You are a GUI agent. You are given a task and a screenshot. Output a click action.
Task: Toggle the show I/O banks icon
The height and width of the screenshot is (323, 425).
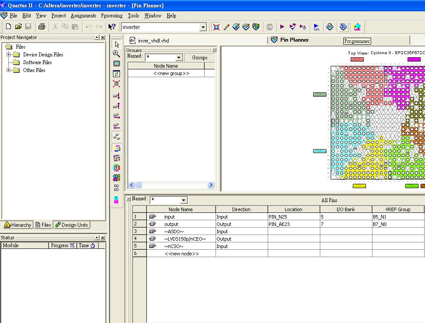pyautogui.click(x=116, y=148)
